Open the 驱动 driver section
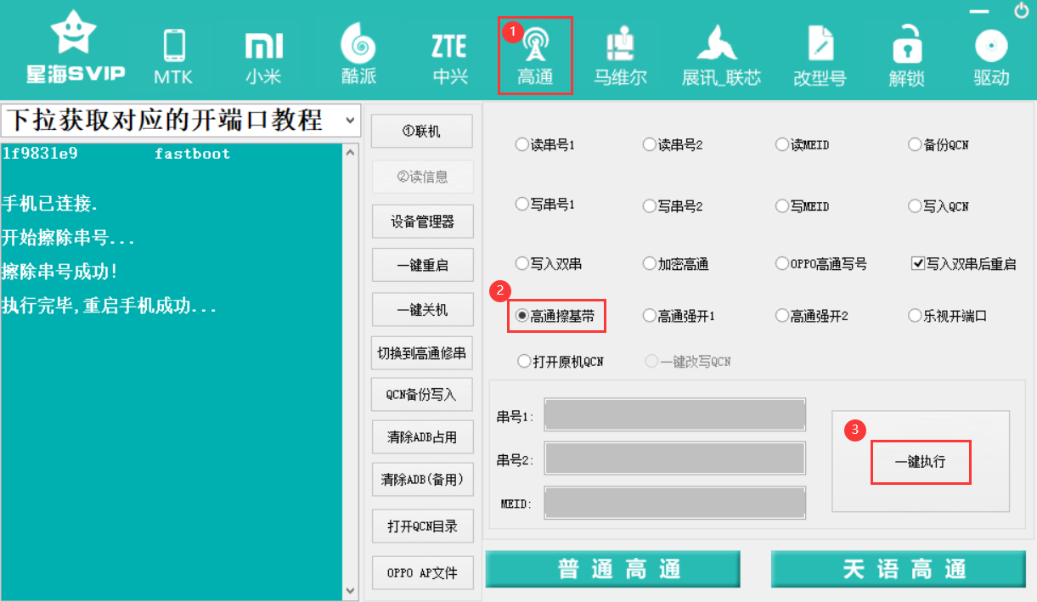1037x602 pixels. click(x=991, y=57)
